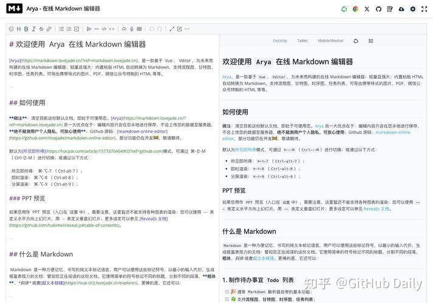Click the hakimel/reveal.js URL in editor

pos(64,225)
